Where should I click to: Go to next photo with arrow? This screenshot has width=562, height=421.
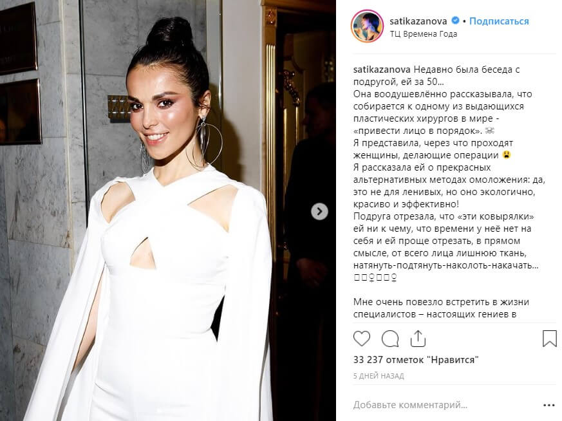[319, 211]
